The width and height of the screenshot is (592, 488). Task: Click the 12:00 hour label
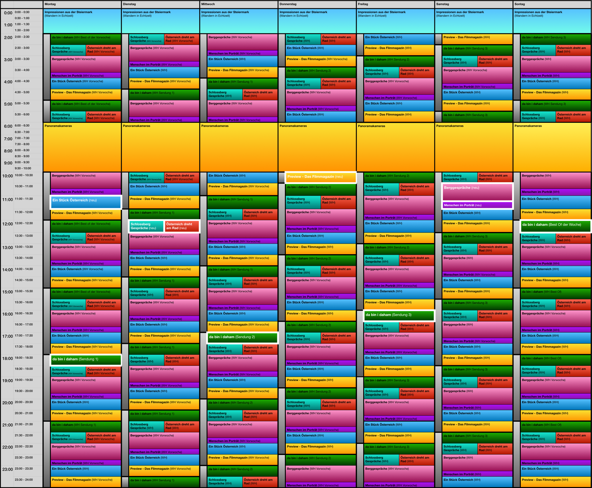pyautogui.click(x=7, y=224)
